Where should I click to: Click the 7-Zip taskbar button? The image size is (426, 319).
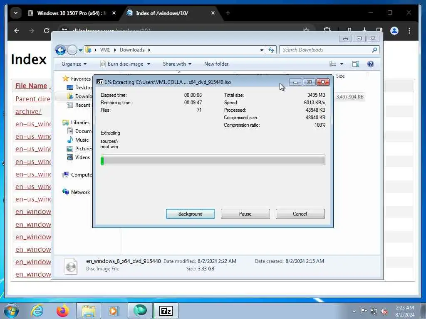tap(166, 311)
